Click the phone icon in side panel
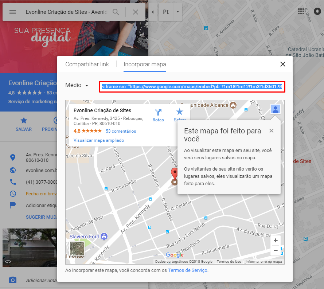 [x=13, y=182]
